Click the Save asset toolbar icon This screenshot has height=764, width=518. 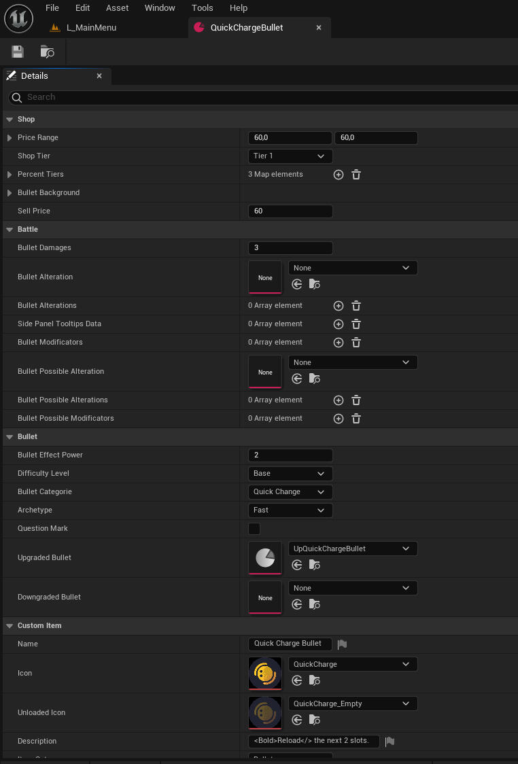(x=18, y=52)
